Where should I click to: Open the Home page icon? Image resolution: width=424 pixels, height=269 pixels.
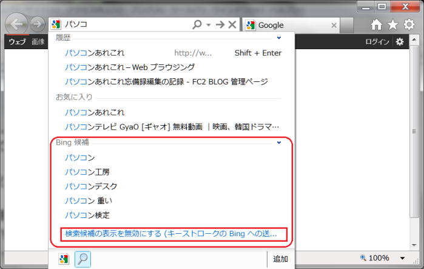click(377, 25)
